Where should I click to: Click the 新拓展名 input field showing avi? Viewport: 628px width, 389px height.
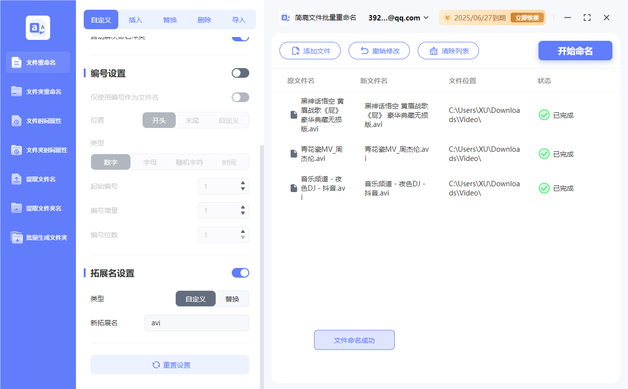(197, 322)
